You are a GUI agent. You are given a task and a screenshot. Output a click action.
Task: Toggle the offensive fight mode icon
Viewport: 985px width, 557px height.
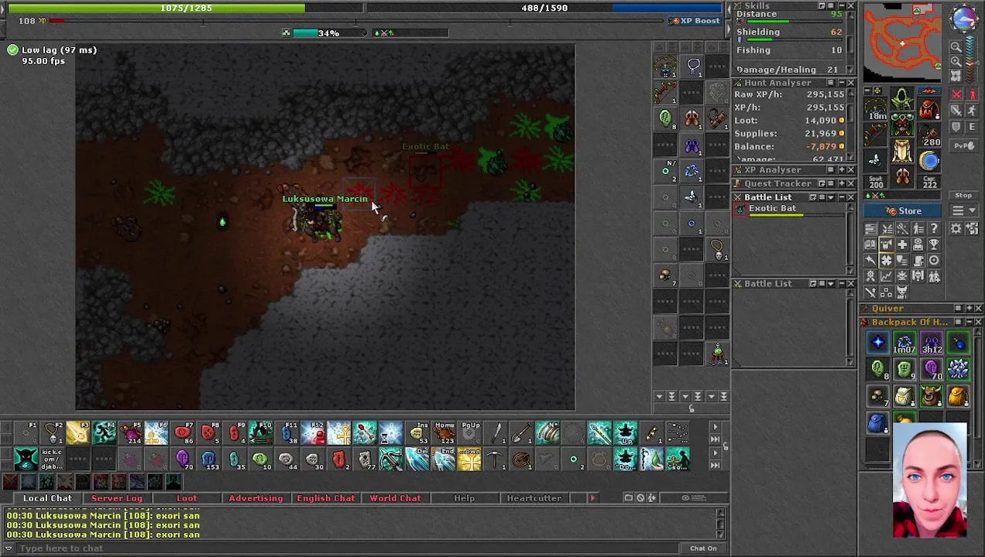[x=956, y=94]
